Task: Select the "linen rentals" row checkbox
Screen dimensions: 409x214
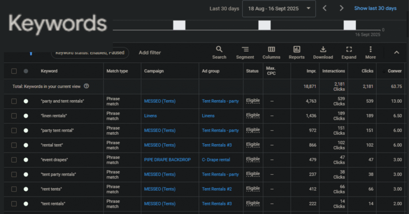Action: point(14,116)
